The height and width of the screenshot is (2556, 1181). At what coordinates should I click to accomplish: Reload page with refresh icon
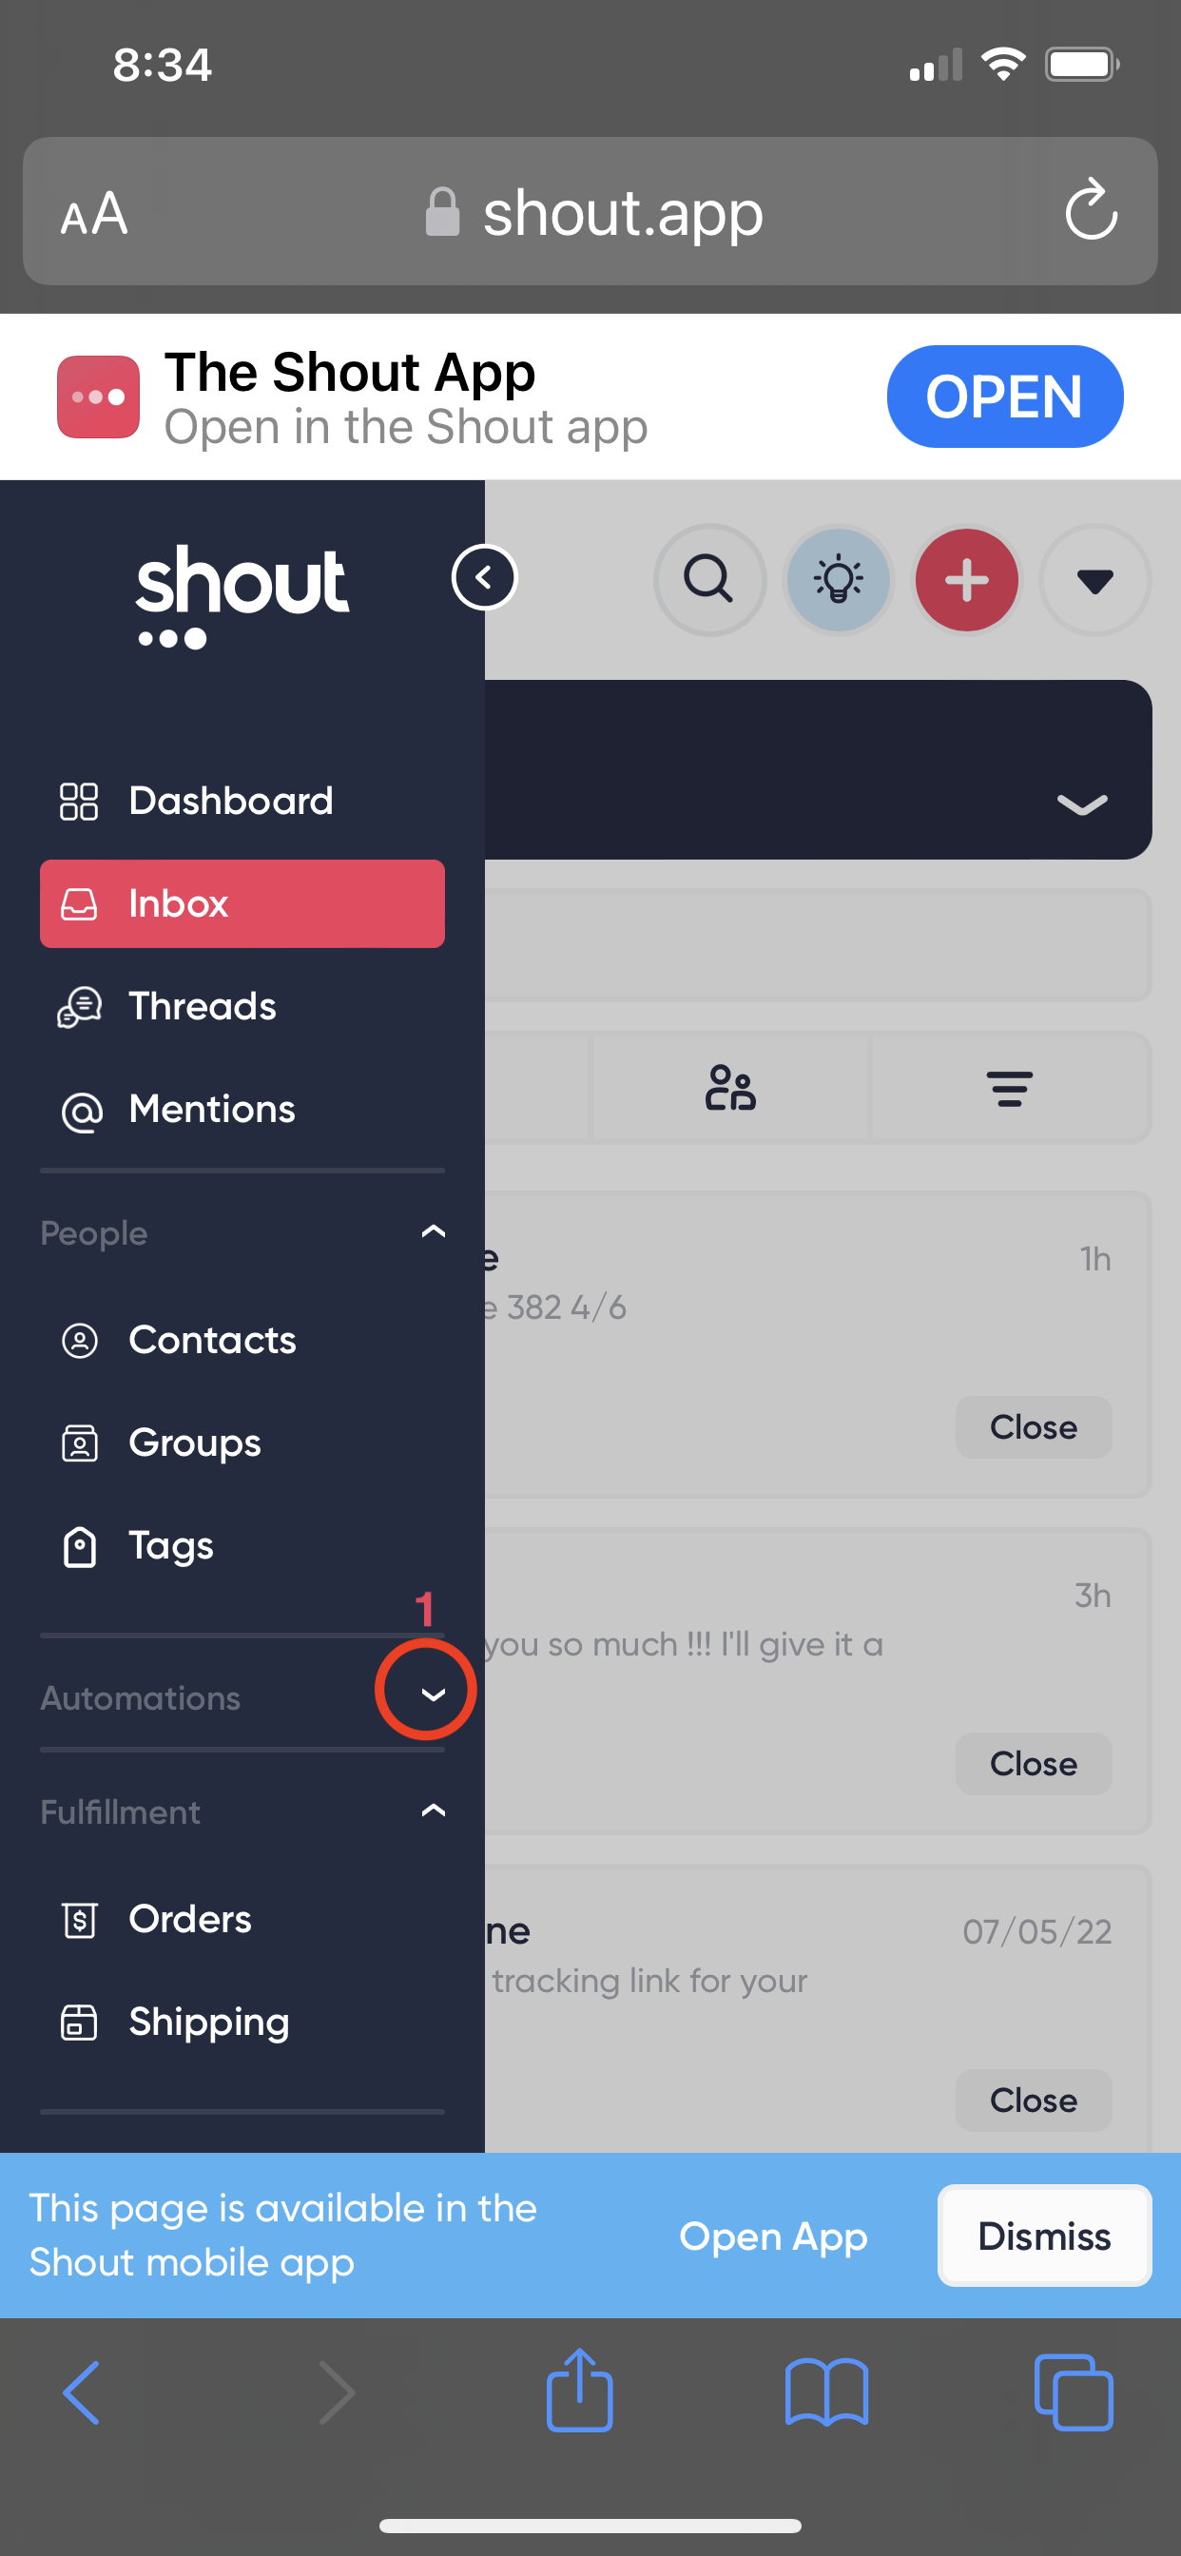1091,209
